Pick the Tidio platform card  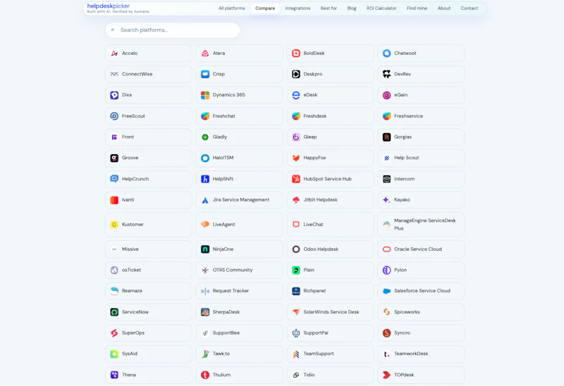click(x=330, y=375)
